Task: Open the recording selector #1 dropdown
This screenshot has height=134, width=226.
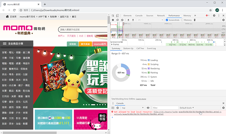Action: 150,20
